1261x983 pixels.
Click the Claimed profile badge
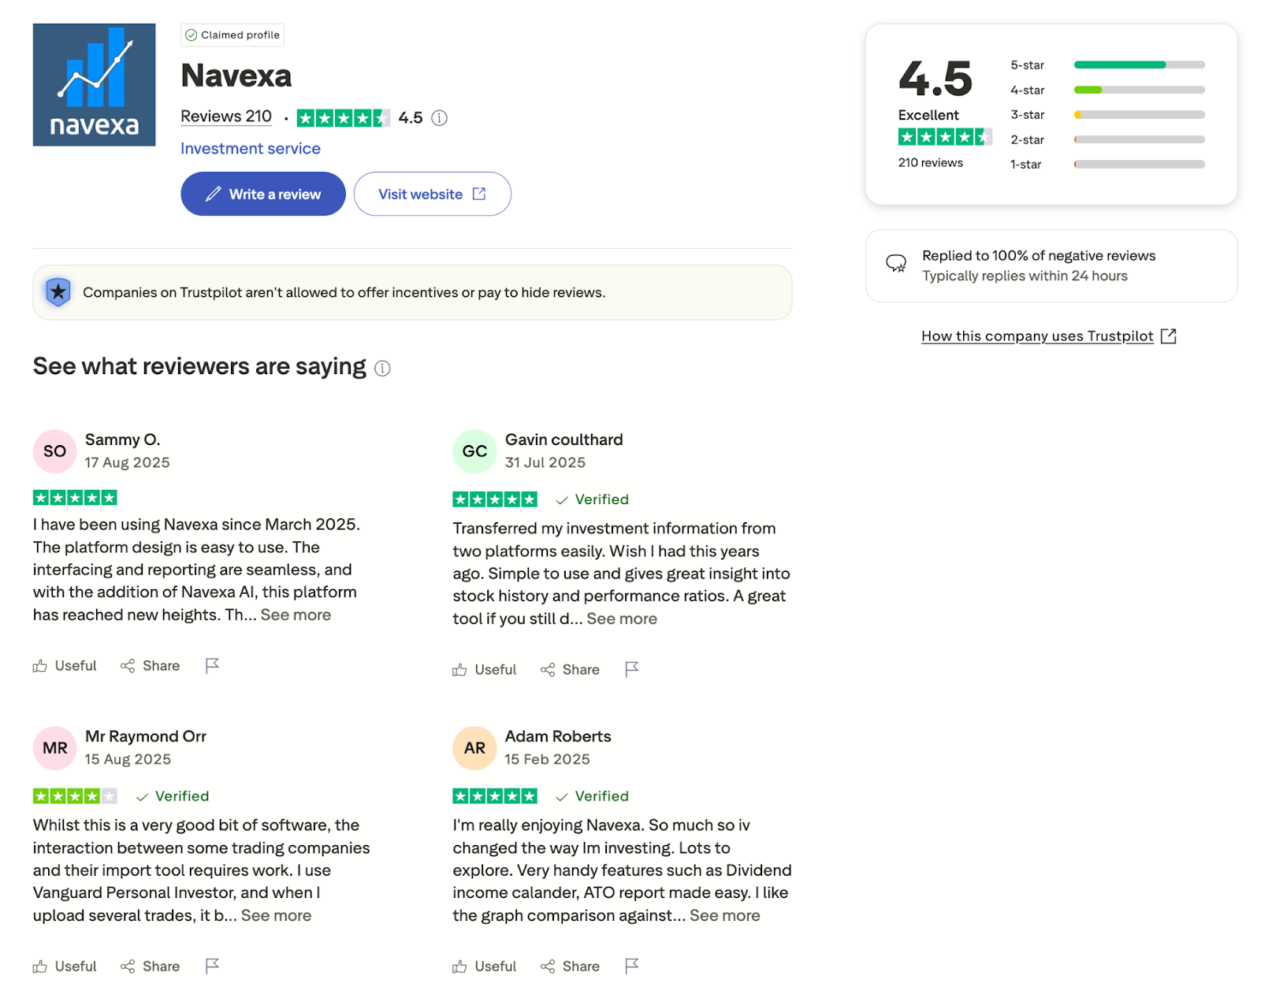pos(232,35)
